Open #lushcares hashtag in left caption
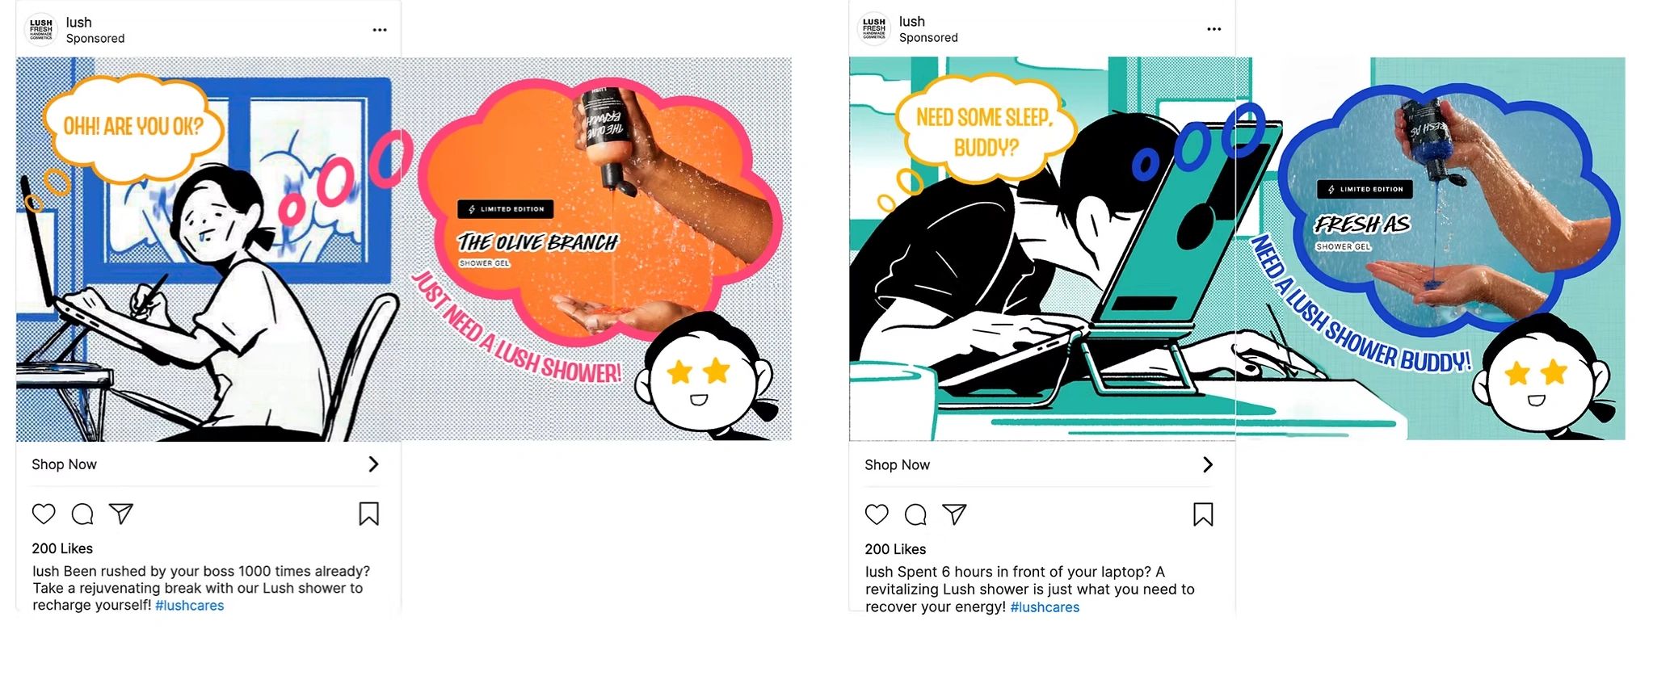The image size is (1653, 680). coord(189,606)
